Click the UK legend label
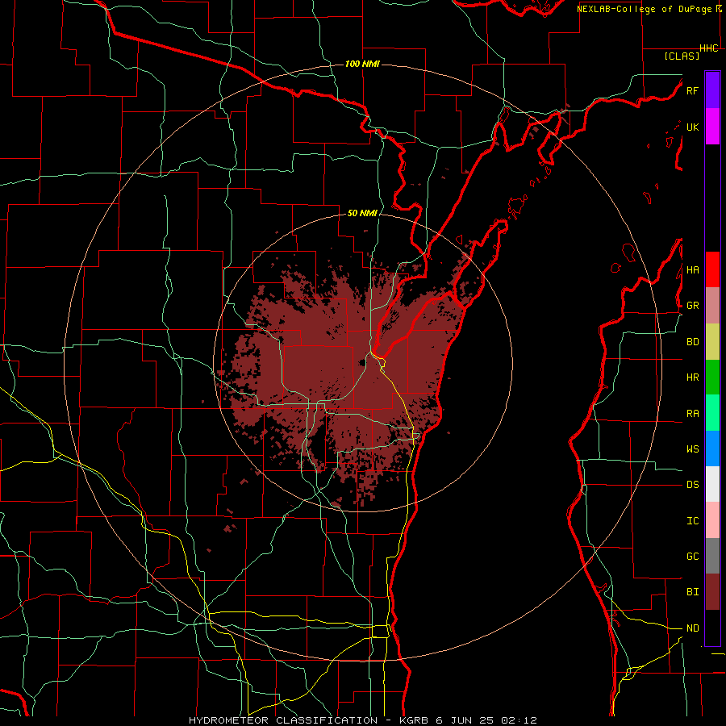Screen dimensions: 726x726 pos(692,127)
